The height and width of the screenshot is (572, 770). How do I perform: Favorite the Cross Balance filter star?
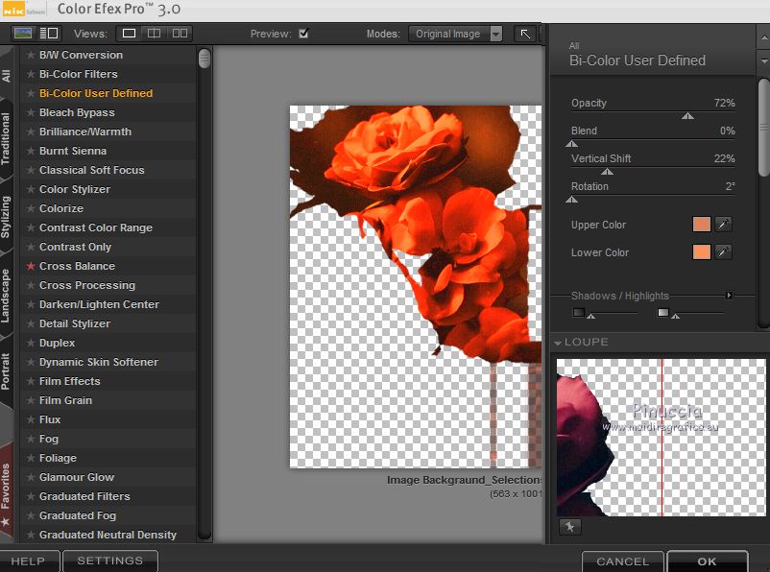click(31, 266)
